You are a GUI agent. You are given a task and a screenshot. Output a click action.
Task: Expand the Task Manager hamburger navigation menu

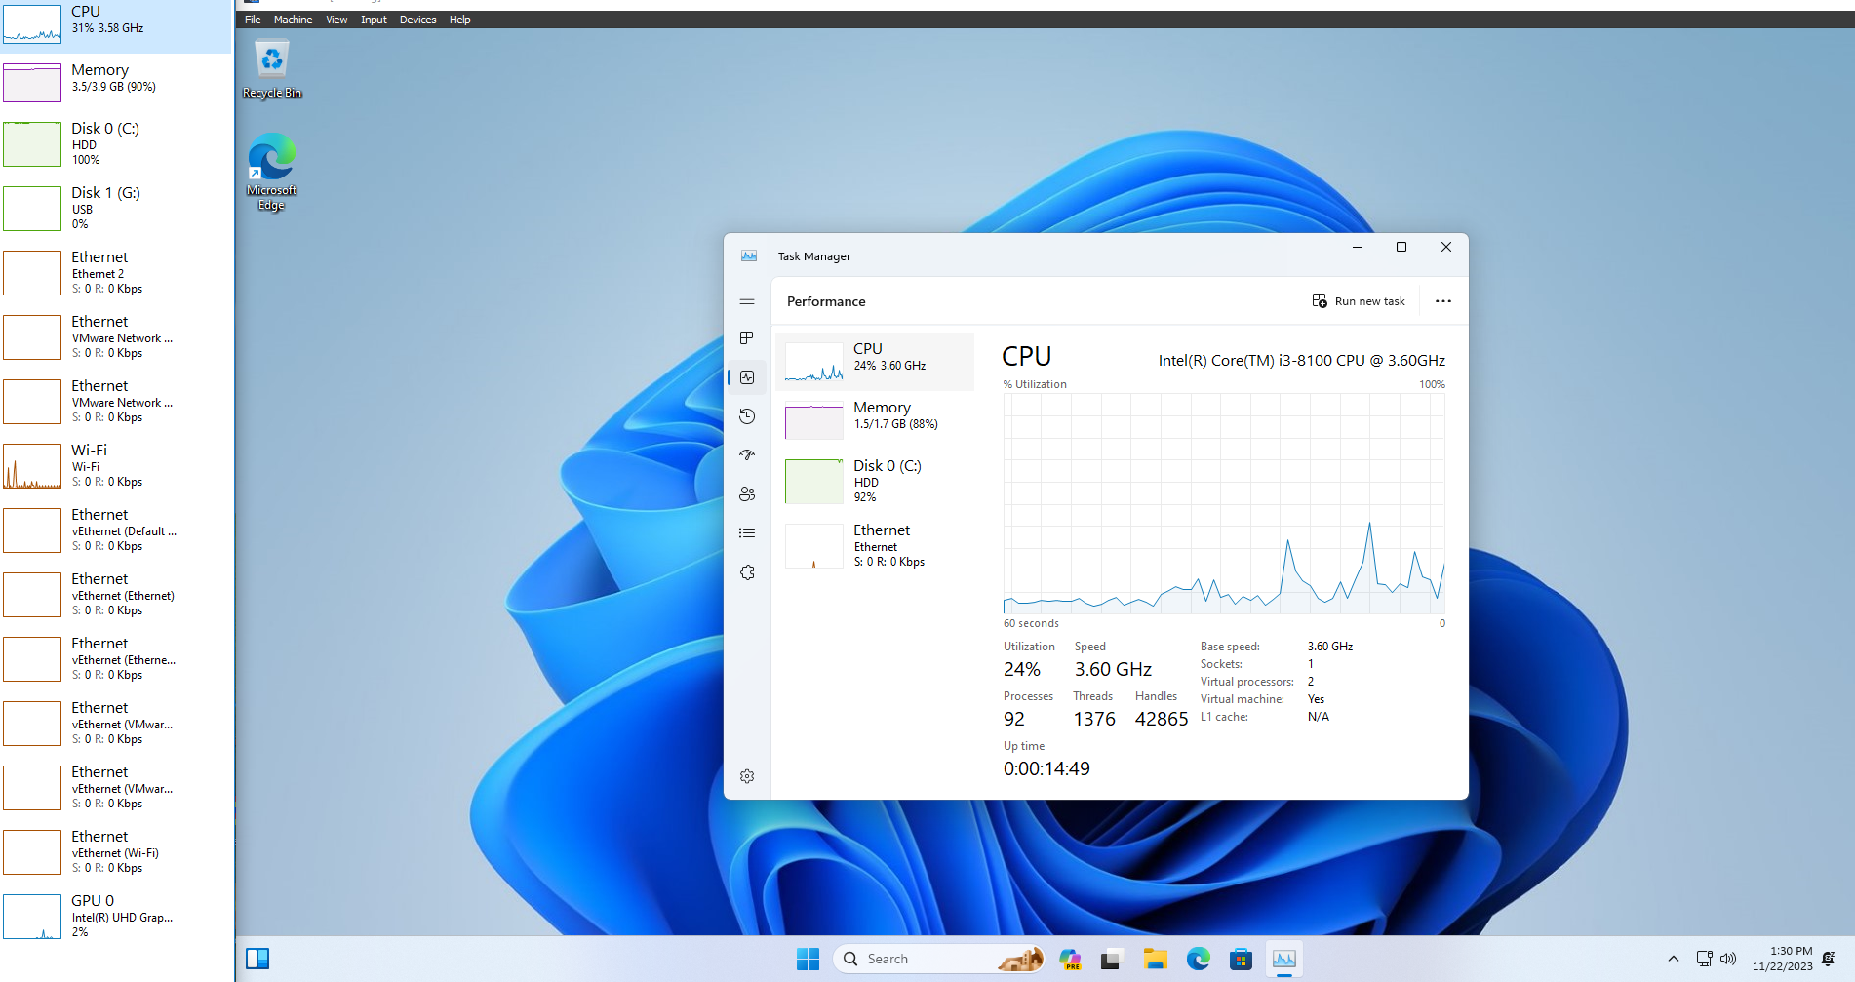pos(747,300)
